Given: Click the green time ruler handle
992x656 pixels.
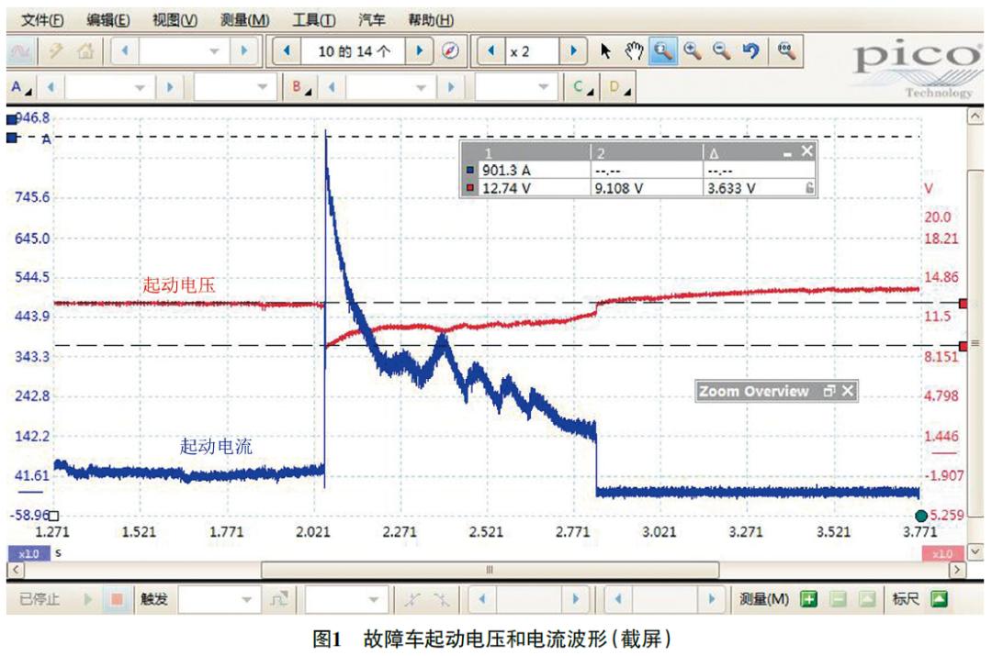Looking at the screenshot, I should [921, 516].
